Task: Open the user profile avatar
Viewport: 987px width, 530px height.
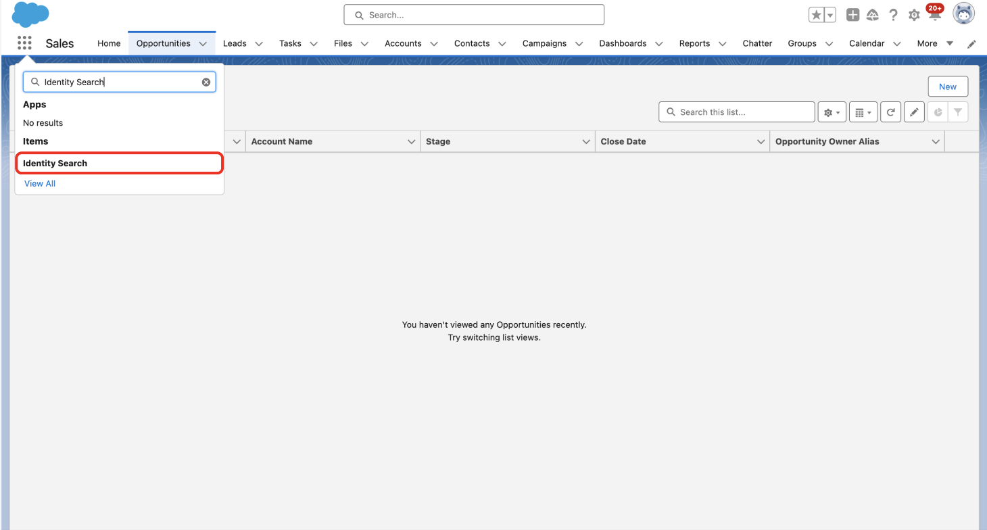Action: pyautogui.click(x=963, y=14)
